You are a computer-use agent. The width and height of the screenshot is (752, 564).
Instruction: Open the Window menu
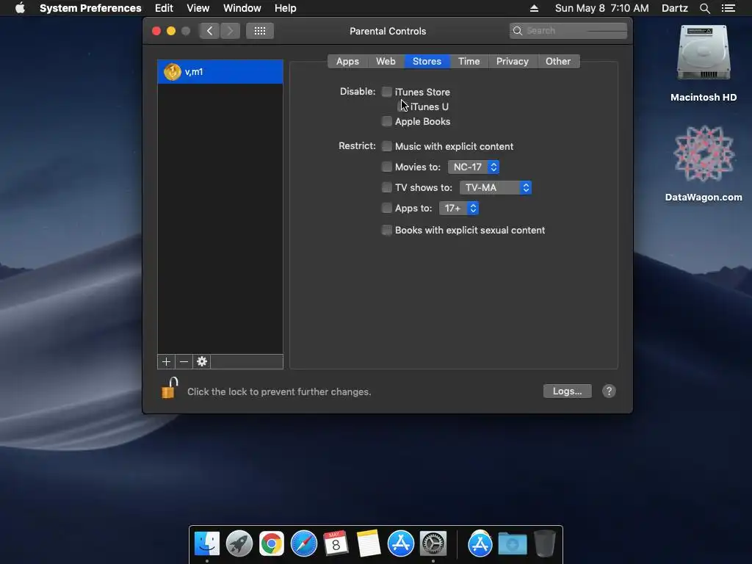point(242,8)
